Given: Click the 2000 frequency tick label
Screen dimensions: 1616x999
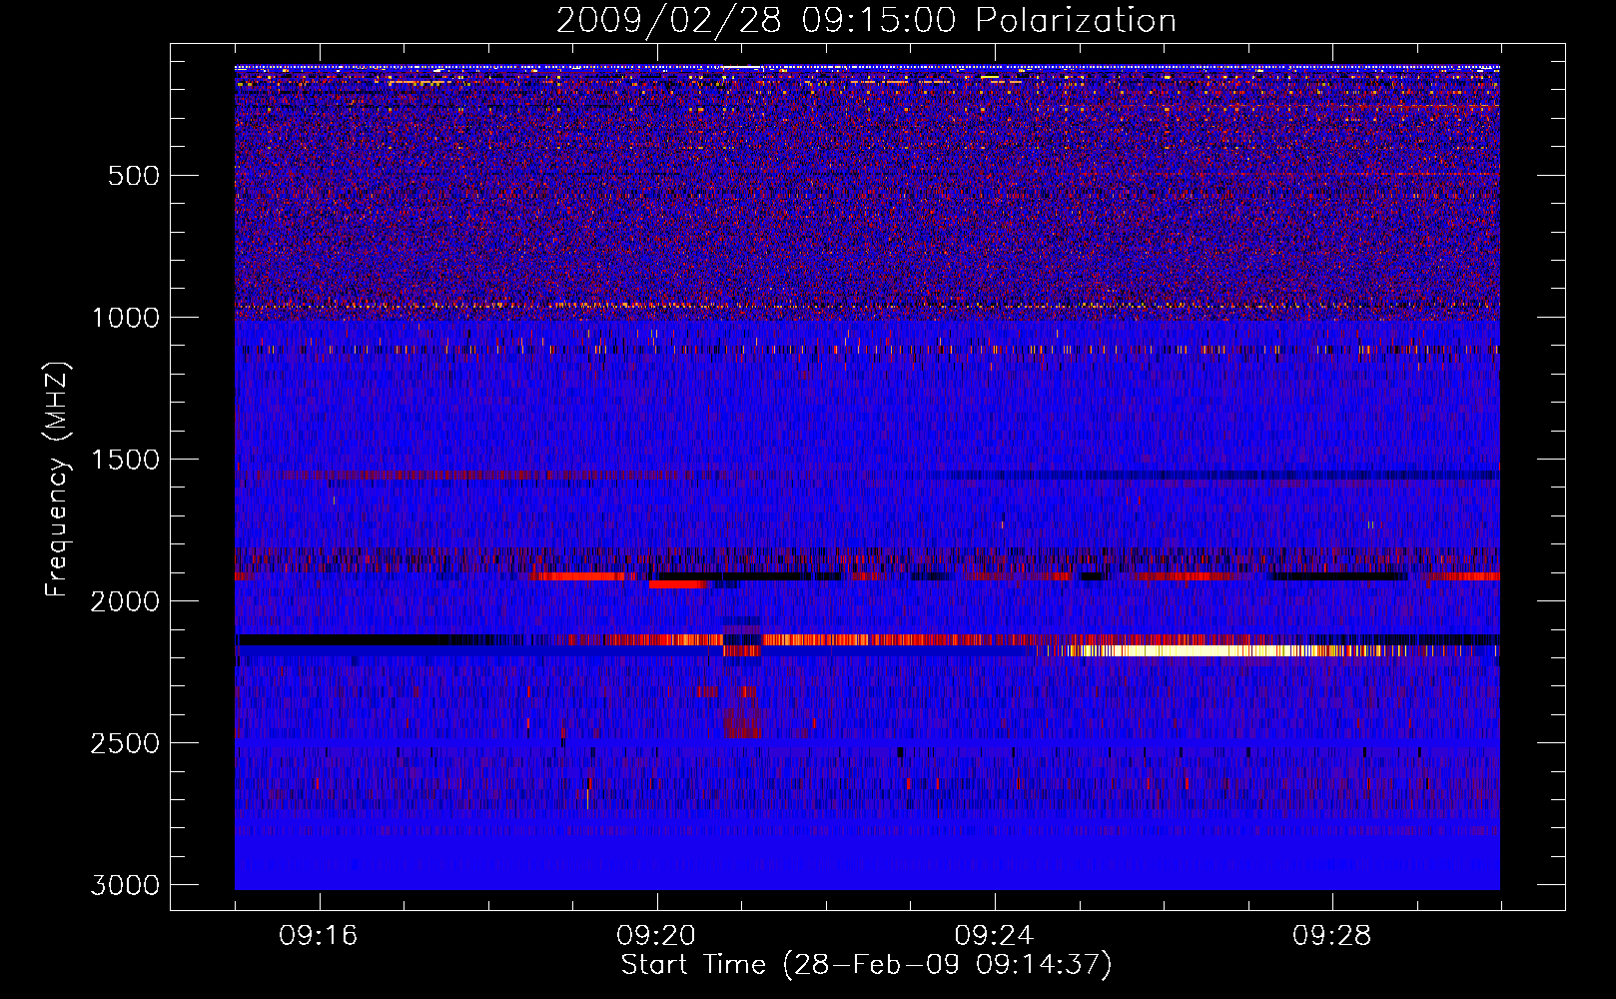Looking at the screenshot, I should 125,601.
